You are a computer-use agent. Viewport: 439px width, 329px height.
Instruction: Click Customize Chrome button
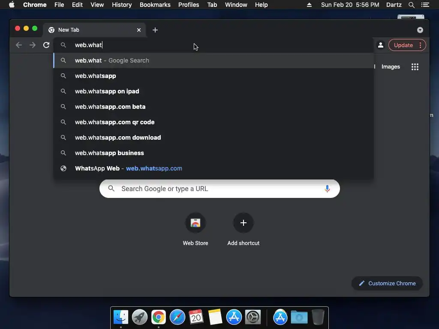tap(387, 284)
